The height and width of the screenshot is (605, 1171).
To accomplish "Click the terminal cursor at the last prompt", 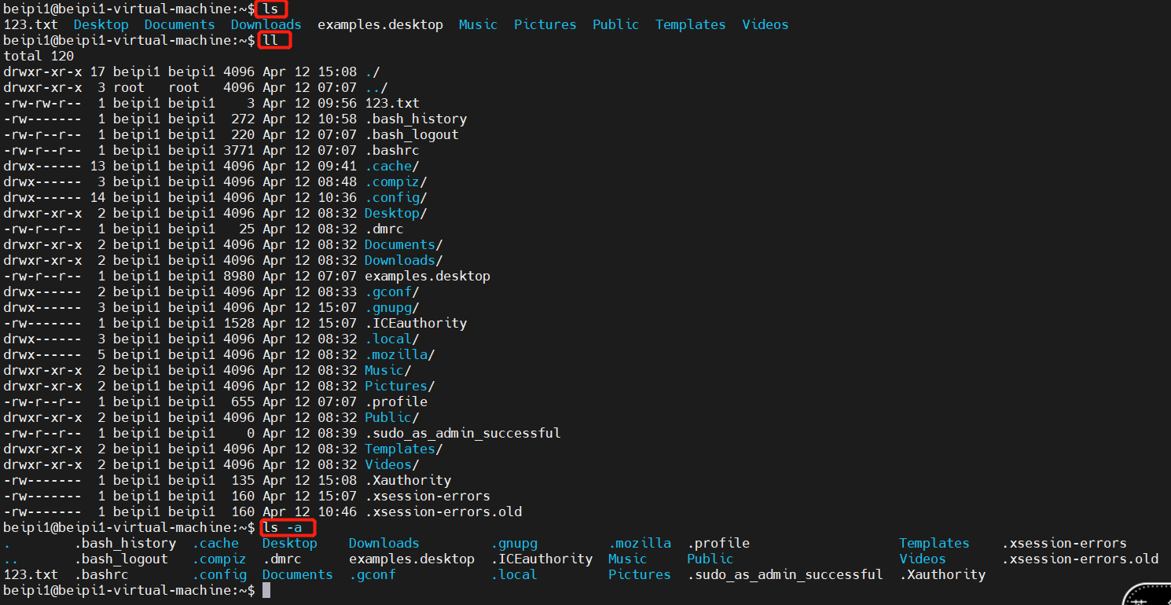I will (x=266, y=590).
